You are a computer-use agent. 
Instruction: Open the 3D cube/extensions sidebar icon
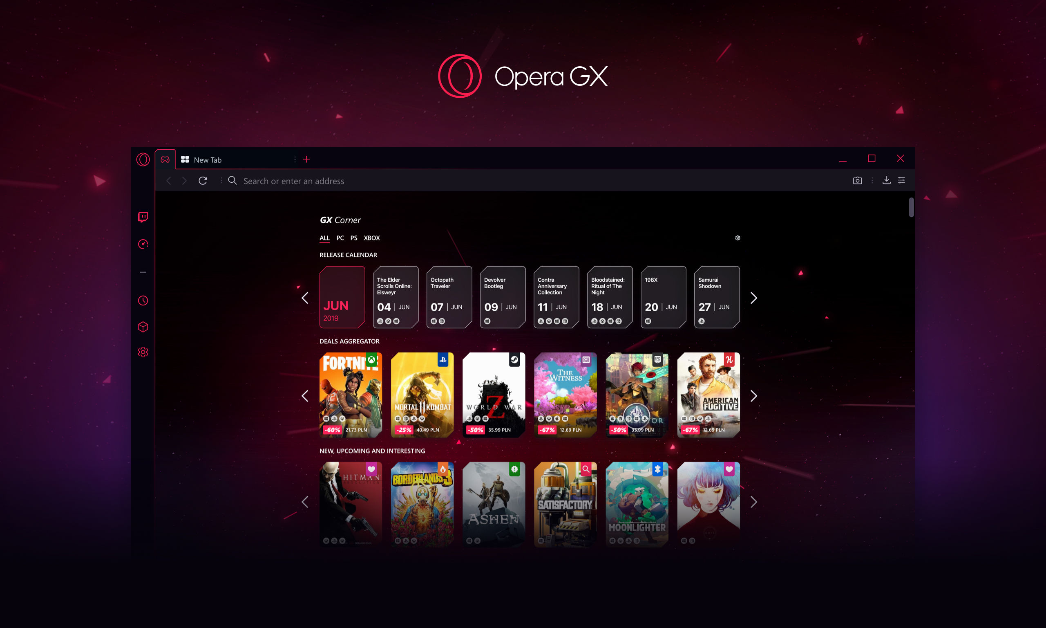pos(143,327)
